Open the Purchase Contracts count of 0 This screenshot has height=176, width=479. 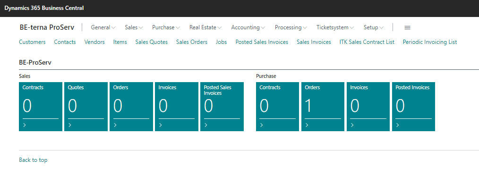pos(264,106)
